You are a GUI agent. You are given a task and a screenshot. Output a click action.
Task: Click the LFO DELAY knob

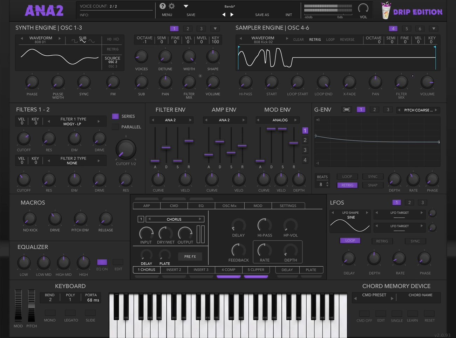click(x=349, y=258)
